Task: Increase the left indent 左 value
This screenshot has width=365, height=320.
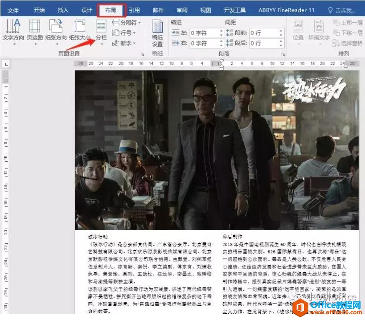Action: click(x=221, y=31)
